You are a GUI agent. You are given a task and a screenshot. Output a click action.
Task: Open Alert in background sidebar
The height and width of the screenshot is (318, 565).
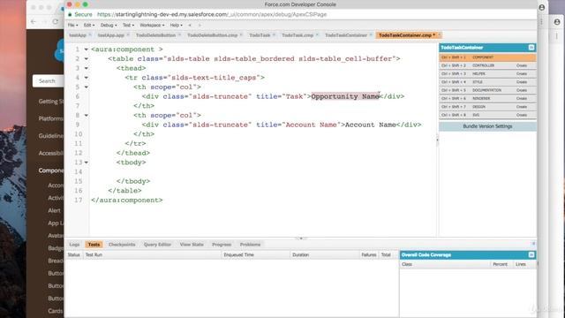pyautogui.click(x=54, y=210)
